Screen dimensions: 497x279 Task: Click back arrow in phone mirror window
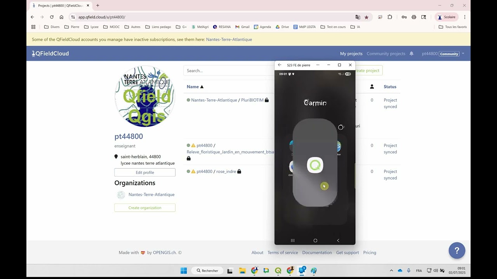point(280,65)
